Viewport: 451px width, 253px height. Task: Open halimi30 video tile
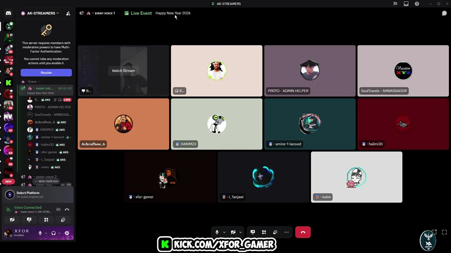click(403, 124)
